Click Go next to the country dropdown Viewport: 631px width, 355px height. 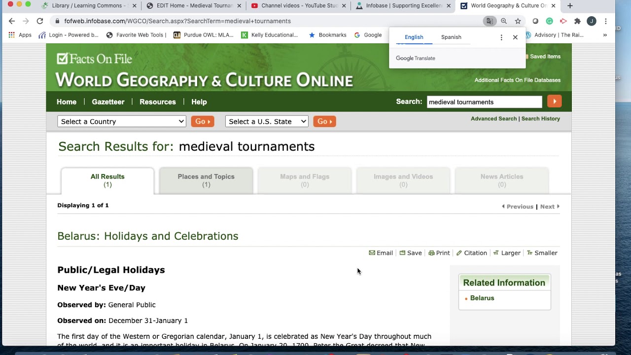coord(203,121)
